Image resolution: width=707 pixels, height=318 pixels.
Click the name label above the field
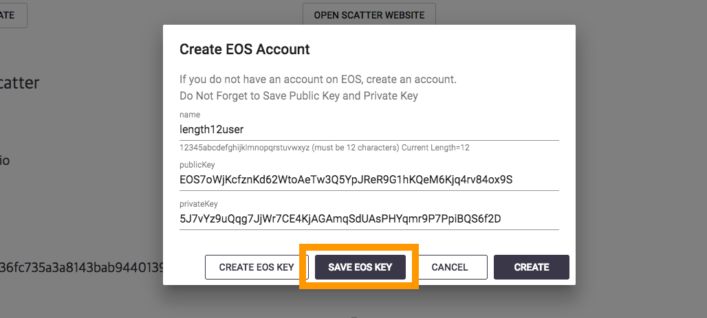click(190, 115)
